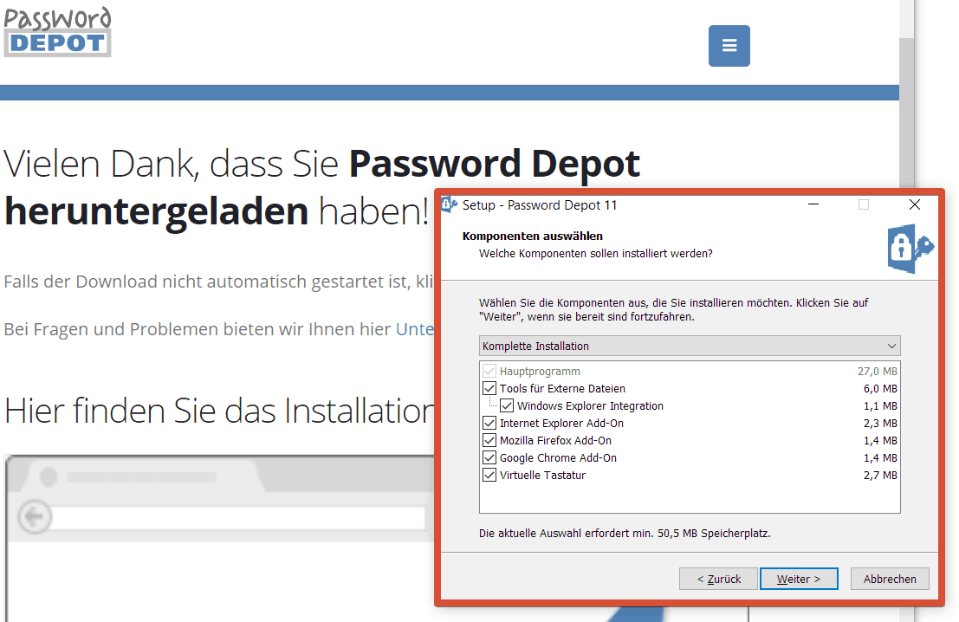Uncheck Windows Explorer Integration

[507, 405]
